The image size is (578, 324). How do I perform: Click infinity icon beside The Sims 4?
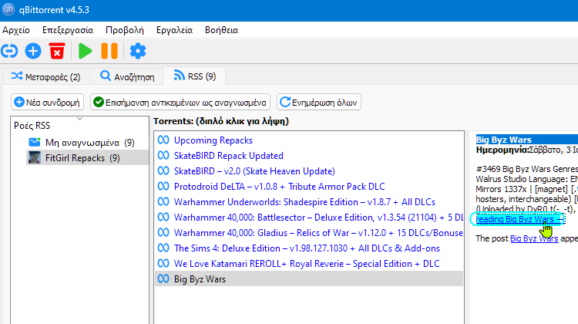(163, 248)
